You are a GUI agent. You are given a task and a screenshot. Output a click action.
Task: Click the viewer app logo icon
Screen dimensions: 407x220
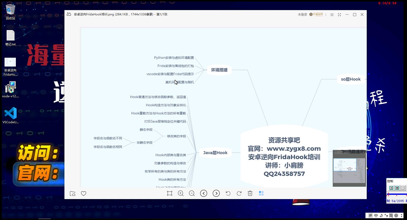point(69,14)
